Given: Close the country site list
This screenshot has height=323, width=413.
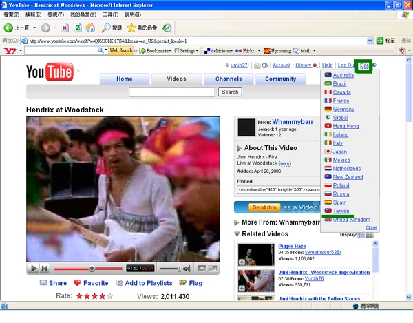Looking at the screenshot, I should click(x=371, y=227).
